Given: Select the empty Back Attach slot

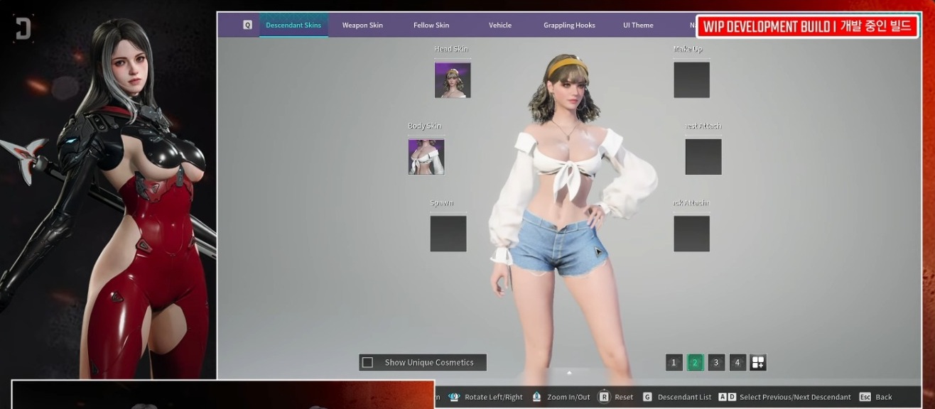Looking at the screenshot, I should coord(691,234).
